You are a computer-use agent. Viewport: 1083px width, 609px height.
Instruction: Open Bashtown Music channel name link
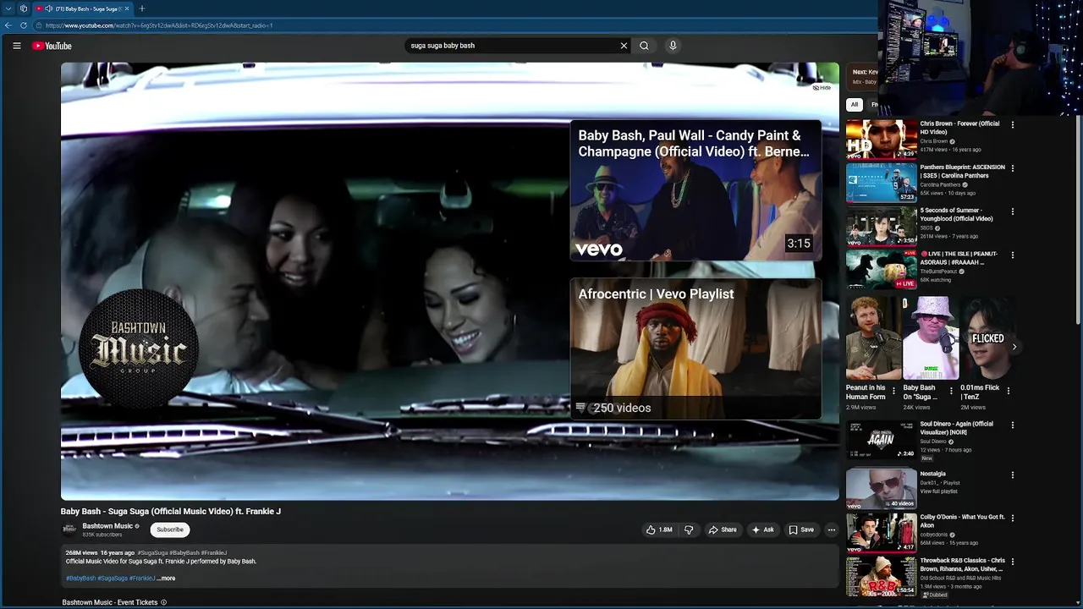click(107, 526)
